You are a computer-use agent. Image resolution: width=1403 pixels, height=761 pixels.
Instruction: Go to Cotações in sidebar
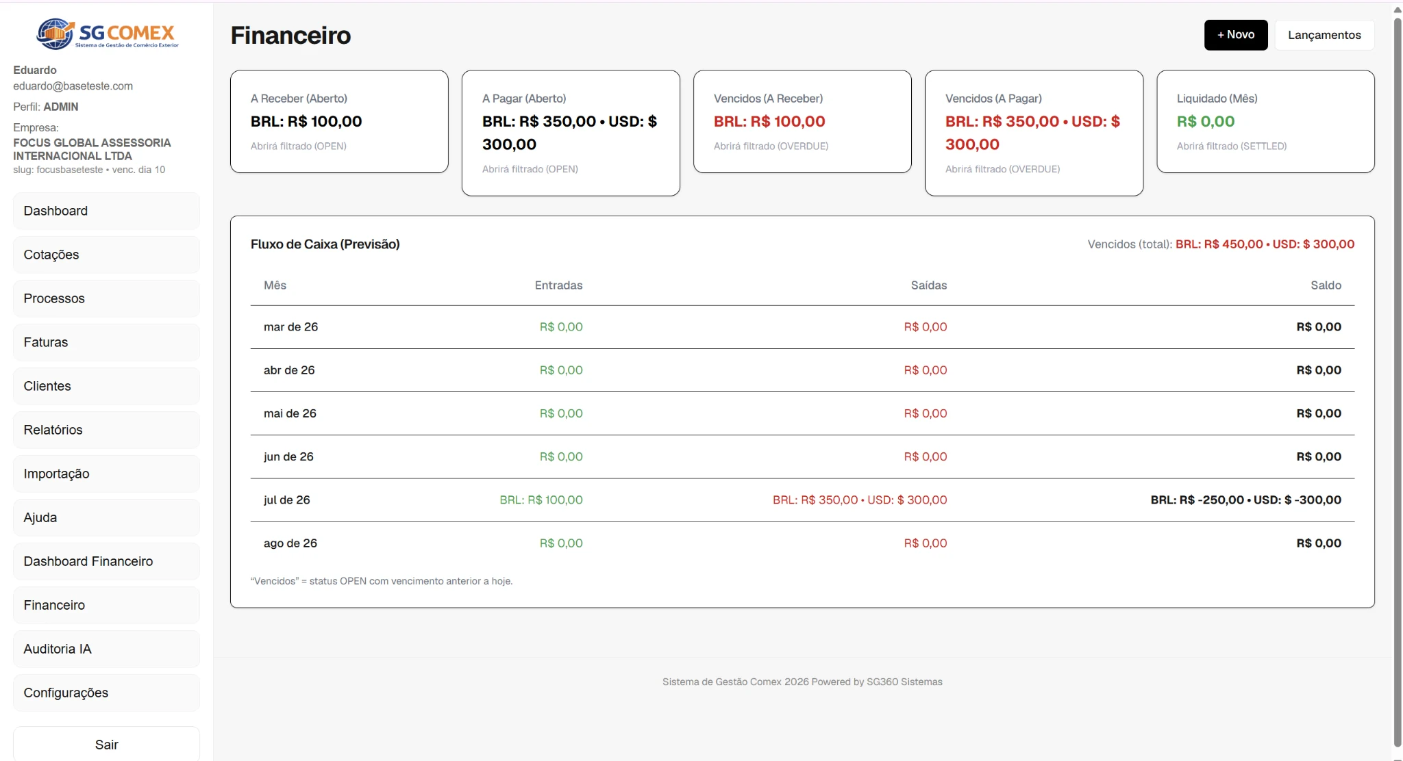106,255
